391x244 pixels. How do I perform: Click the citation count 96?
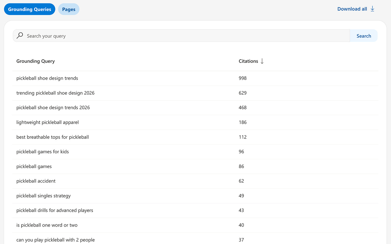[x=241, y=152]
